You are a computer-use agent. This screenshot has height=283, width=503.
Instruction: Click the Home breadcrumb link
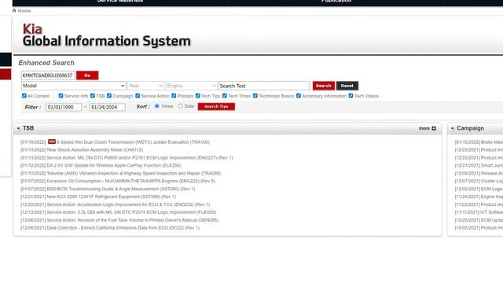[x=24, y=11]
